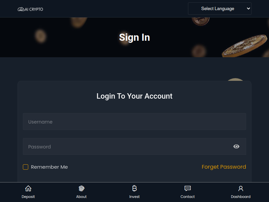Go to the About tab label
This screenshot has height=202, width=269.
tap(81, 197)
